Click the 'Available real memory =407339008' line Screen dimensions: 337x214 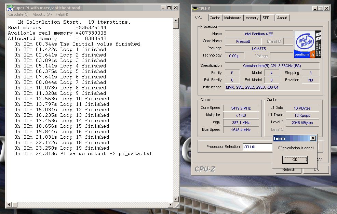[x=57, y=33]
